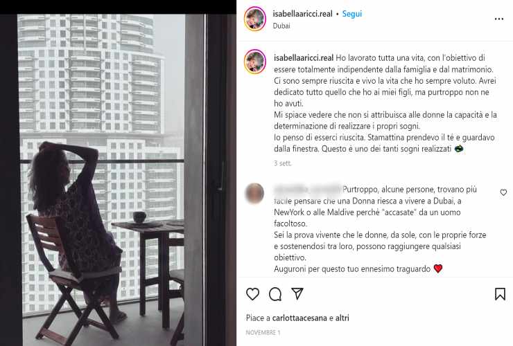The image size is (513, 346).
Task: Click the NOVEMBRE 1 post date
Action: click(x=263, y=333)
